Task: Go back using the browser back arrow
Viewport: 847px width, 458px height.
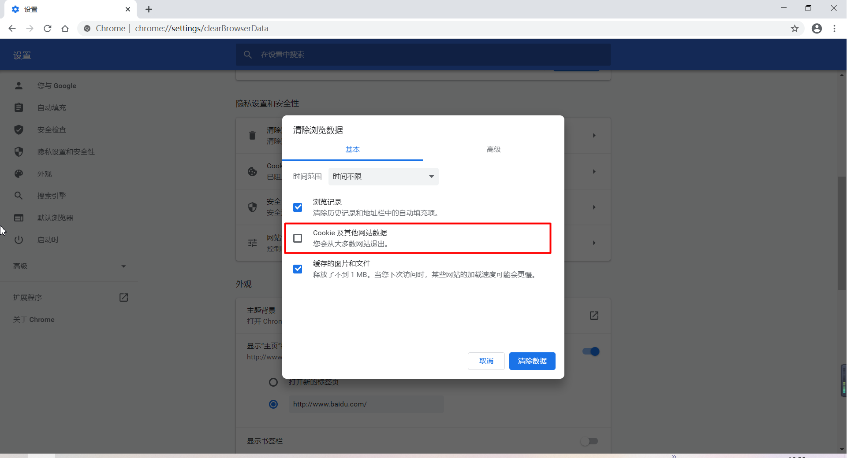Action: [12, 29]
